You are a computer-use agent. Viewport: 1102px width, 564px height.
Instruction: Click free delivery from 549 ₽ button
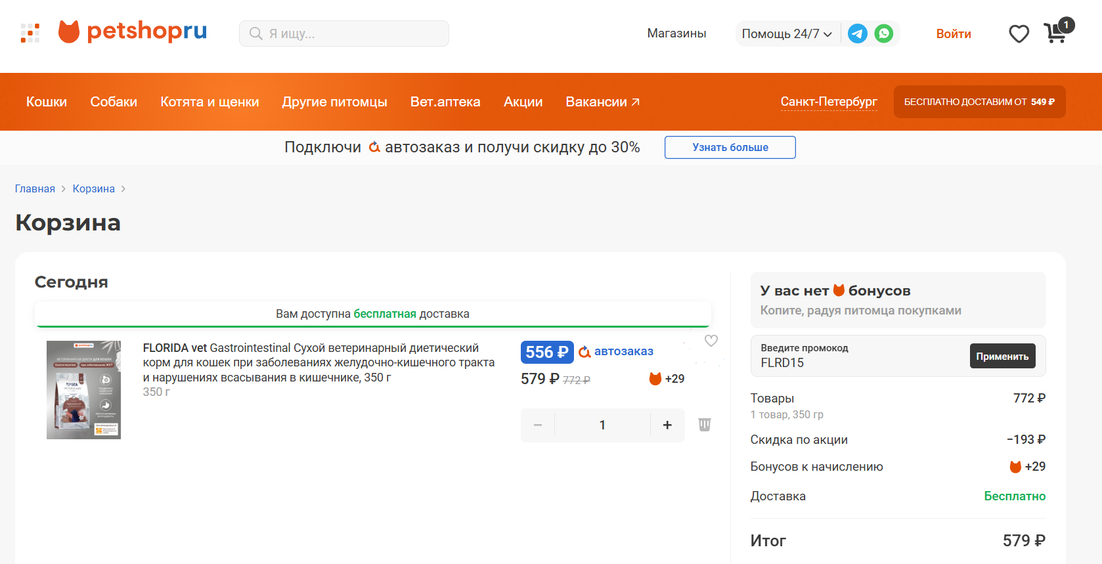pyautogui.click(x=980, y=102)
